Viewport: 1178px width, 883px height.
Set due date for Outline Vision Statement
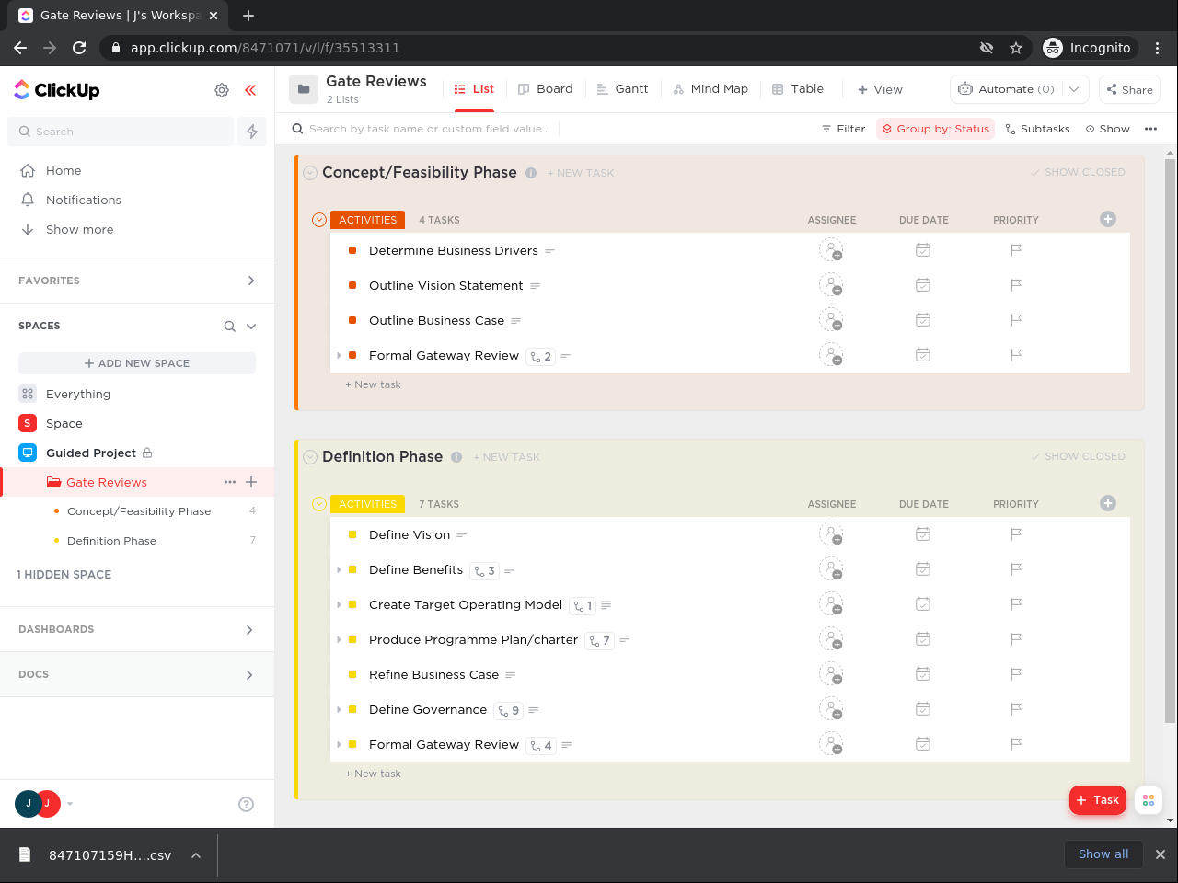[923, 285]
